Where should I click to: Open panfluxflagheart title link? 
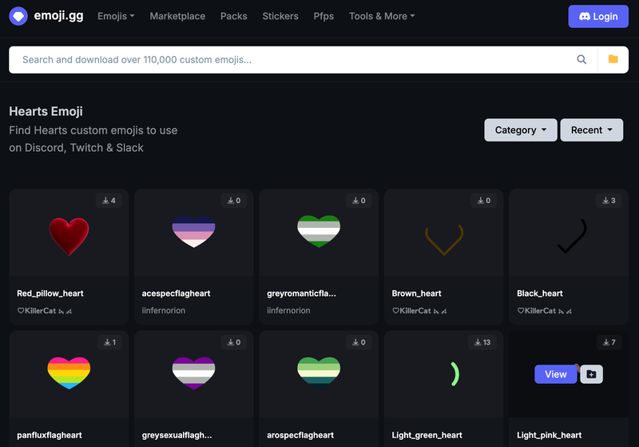pyautogui.click(x=50, y=435)
